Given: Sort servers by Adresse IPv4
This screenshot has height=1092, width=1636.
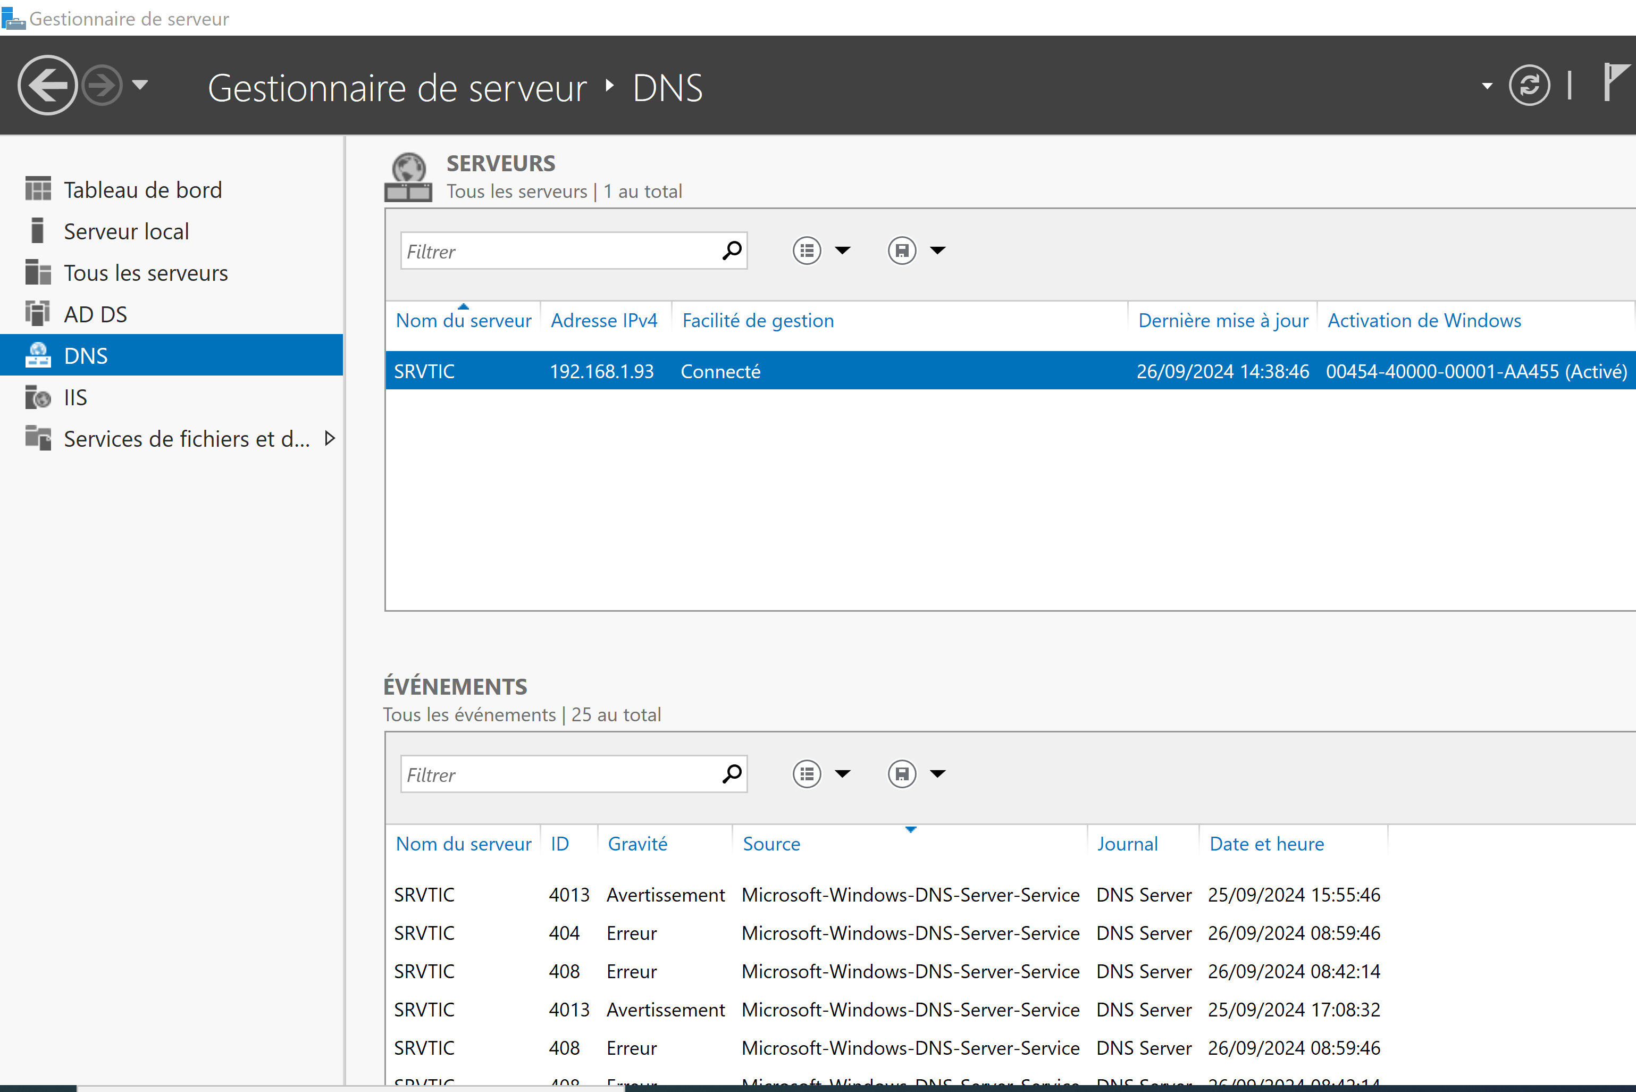Looking at the screenshot, I should pos(605,320).
